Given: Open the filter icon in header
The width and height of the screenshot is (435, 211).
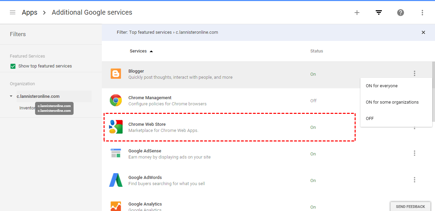Looking at the screenshot, I should 379,13.
